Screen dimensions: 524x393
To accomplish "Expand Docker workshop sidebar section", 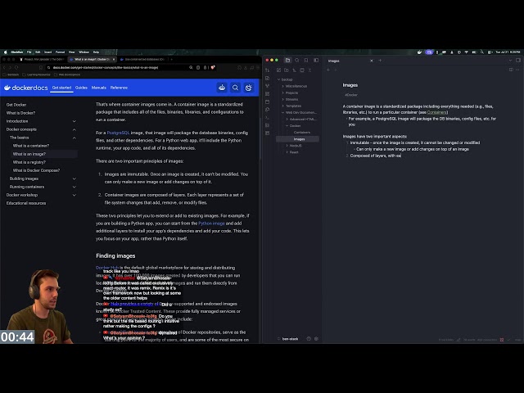I will (x=75, y=195).
